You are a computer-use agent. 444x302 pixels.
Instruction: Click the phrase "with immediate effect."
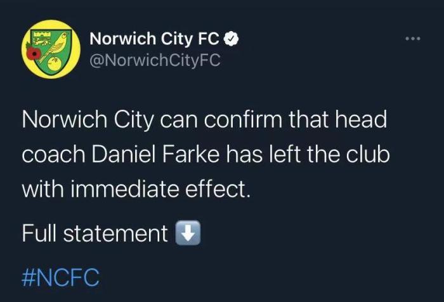click(x=136, y=188)
